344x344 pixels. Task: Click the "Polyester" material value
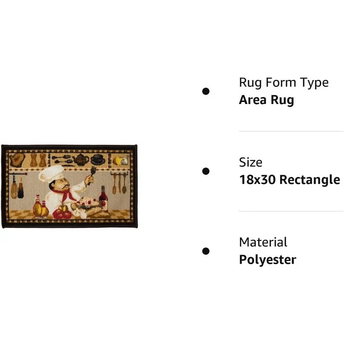pyautogui.click(x=267, y=260)
